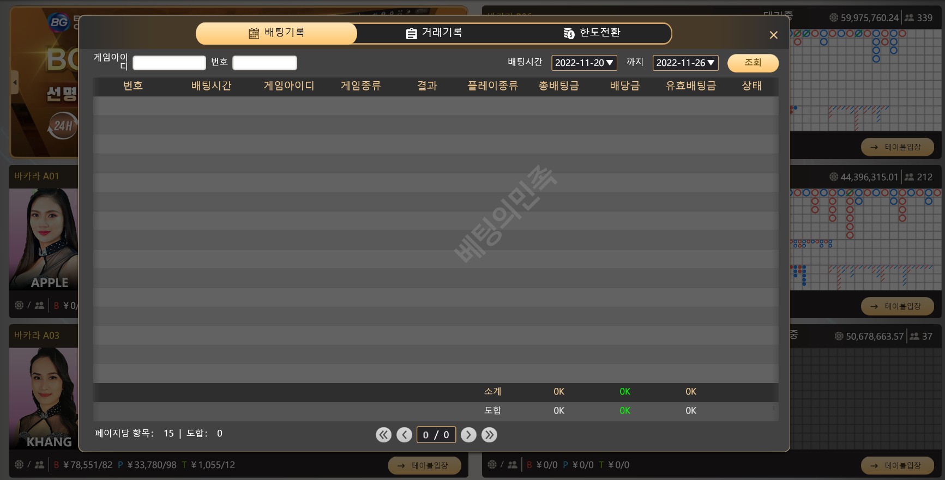Go to the previous page of records

pos(404,435)
